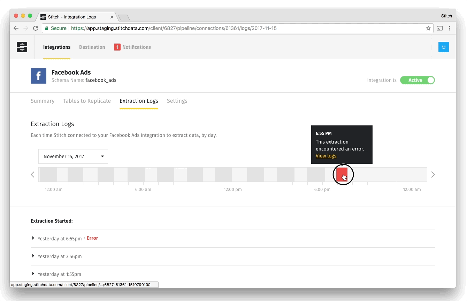
Task: Click the Extraction Started heading
Action: 52,221
